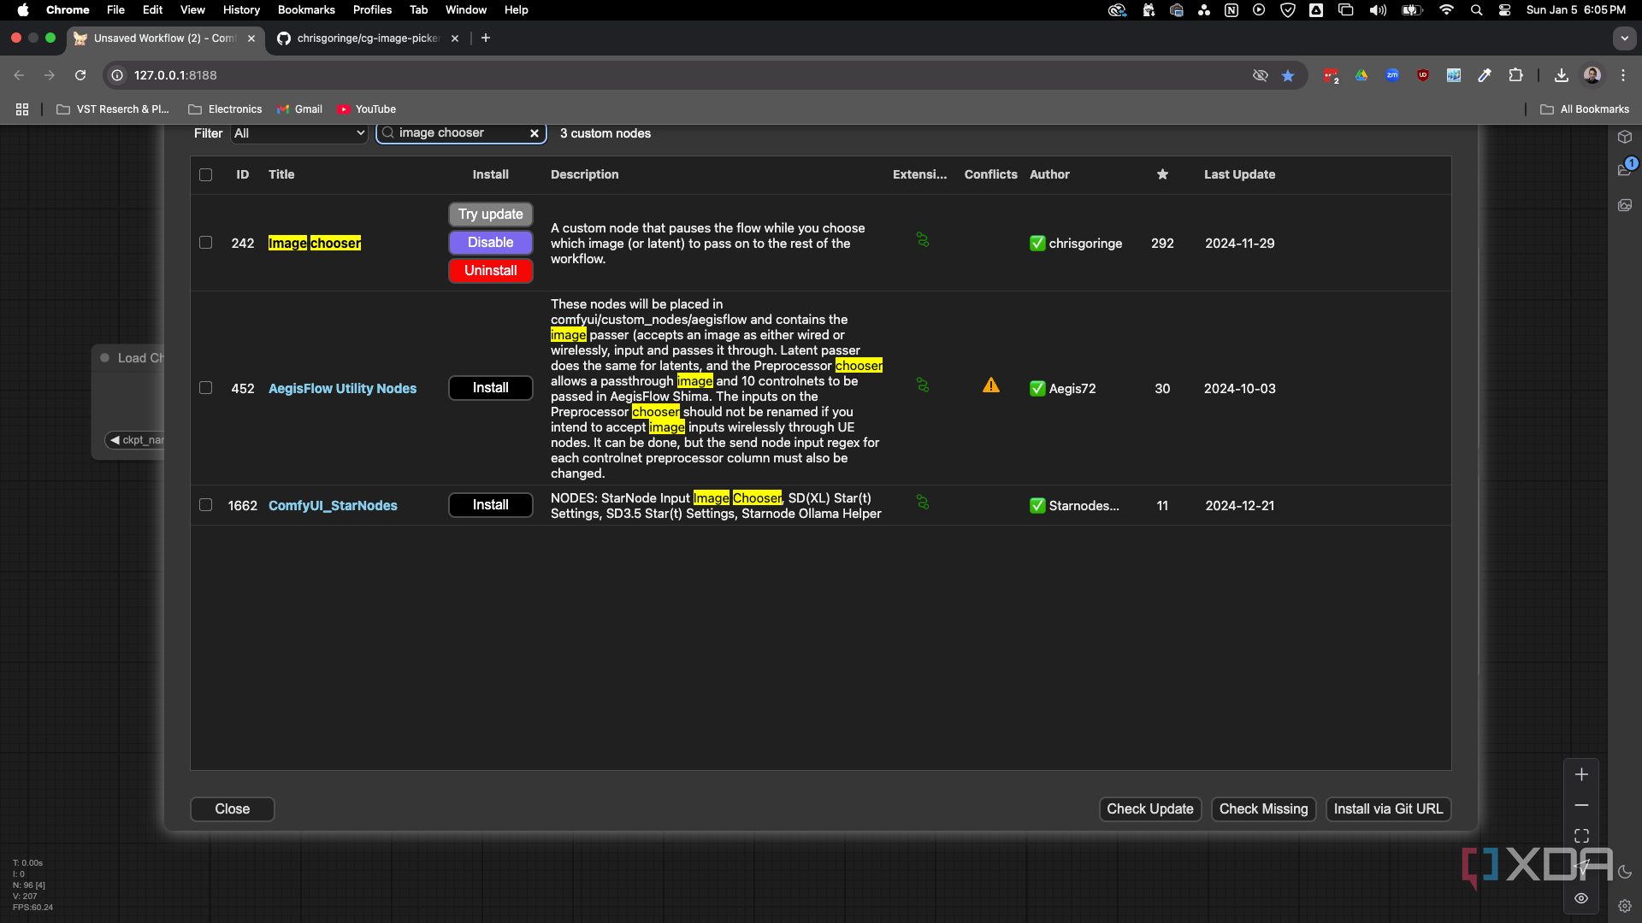
Task: Clear the image chooser search field
Action: click(x=535, y=133)
